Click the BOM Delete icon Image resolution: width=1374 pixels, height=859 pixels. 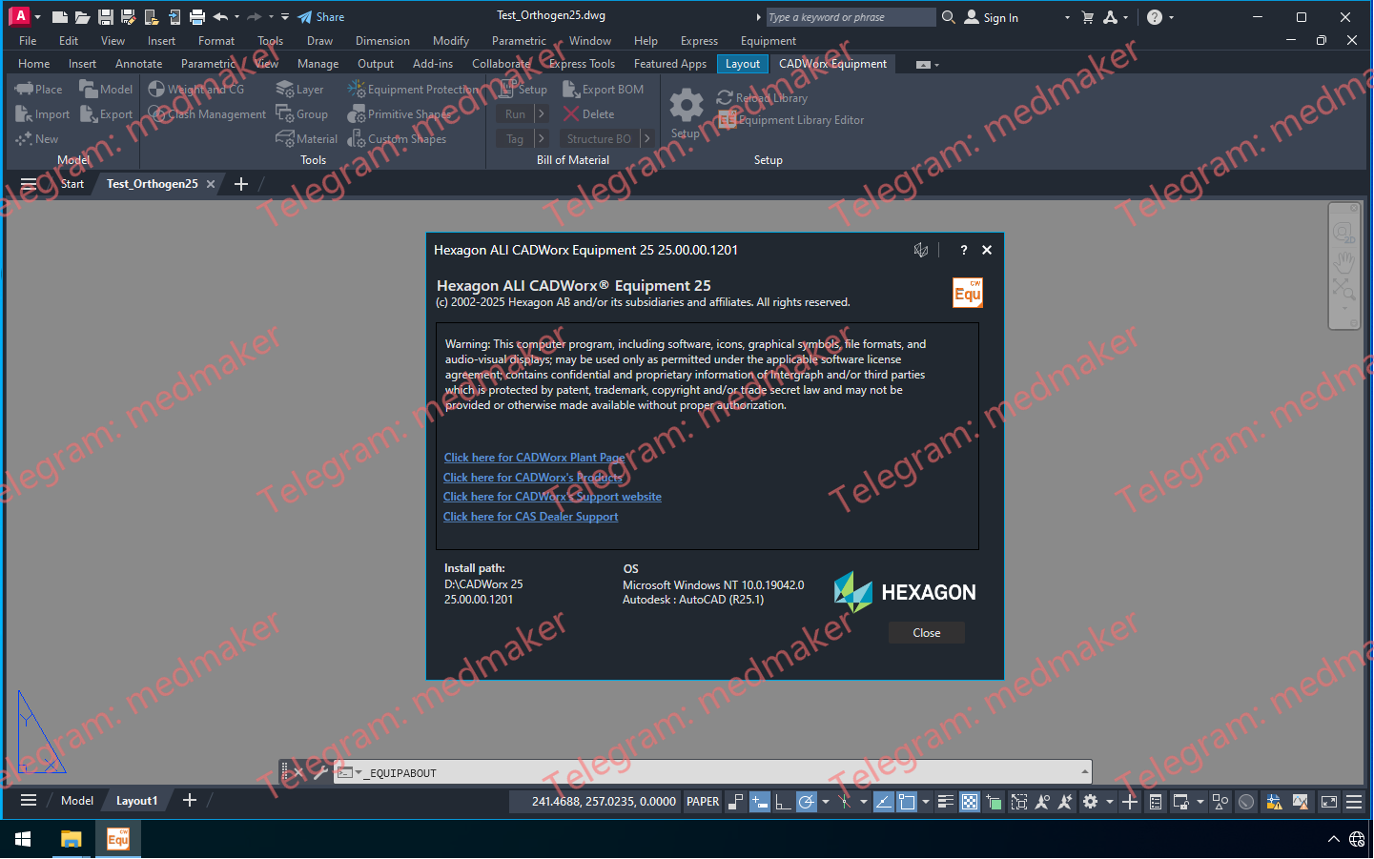[x=571, y=114]
